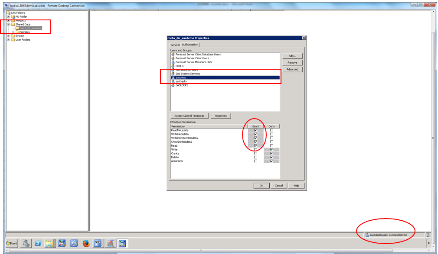Open Access Control Templates
This screenshot has height=254, width=438.
point(190,116)
